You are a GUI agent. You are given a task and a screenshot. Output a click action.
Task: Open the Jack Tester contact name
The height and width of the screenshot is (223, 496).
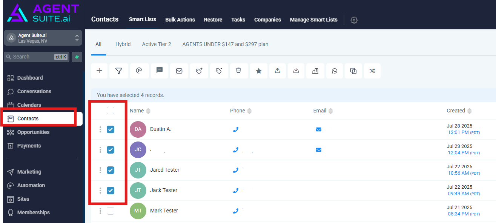(x=164, y=190)
